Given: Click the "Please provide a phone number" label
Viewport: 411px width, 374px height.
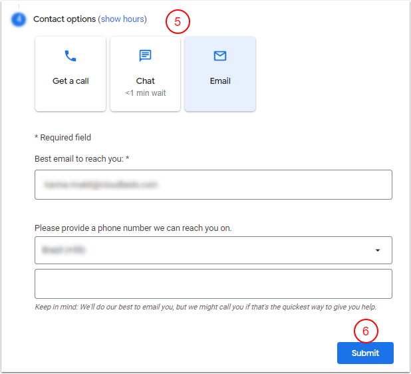Looking at the screenshot, I should (133, 228).
